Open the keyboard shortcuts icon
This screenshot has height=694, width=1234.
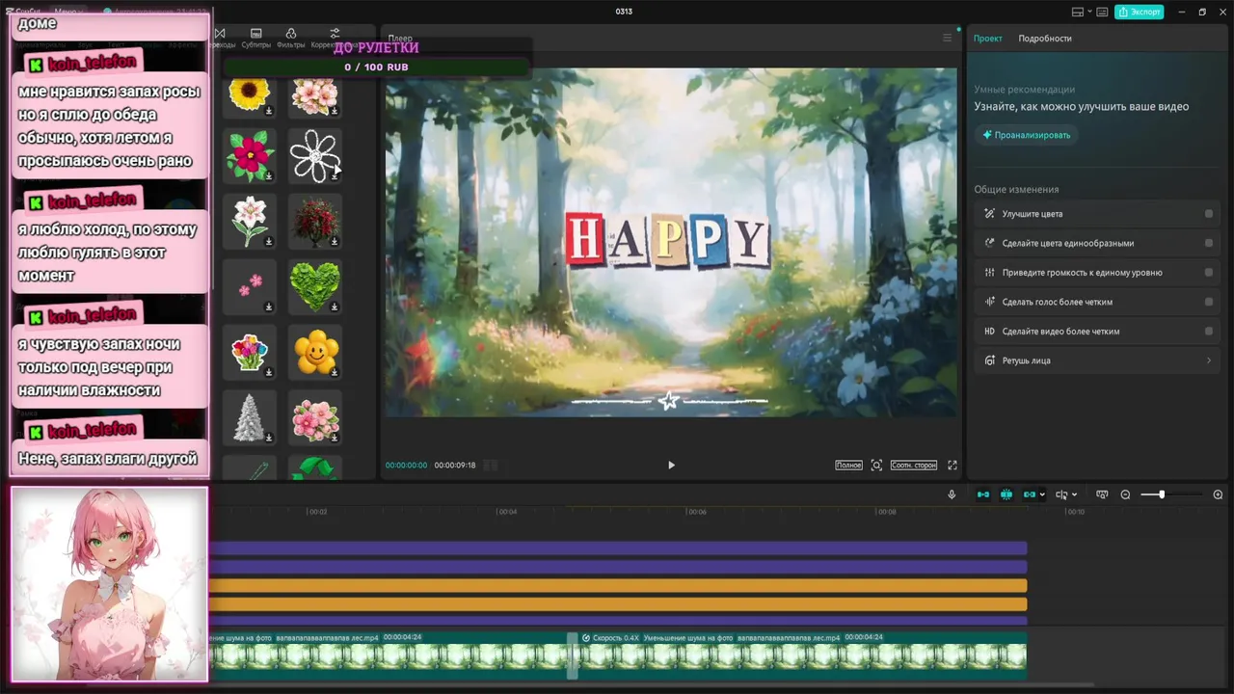click(1104, 12)
